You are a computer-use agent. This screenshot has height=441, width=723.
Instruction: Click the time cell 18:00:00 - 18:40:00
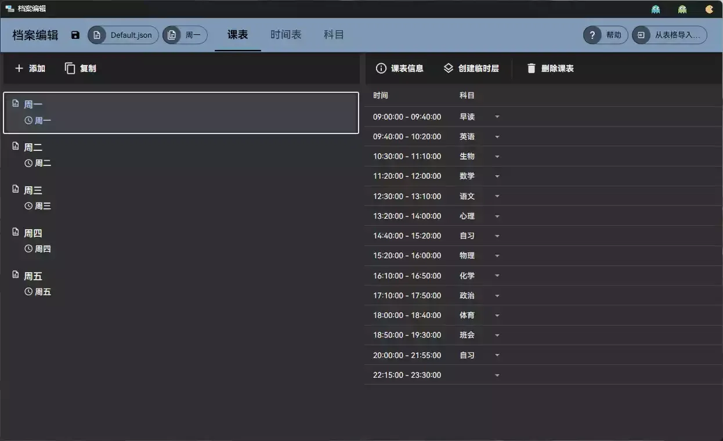coord(407,316)
